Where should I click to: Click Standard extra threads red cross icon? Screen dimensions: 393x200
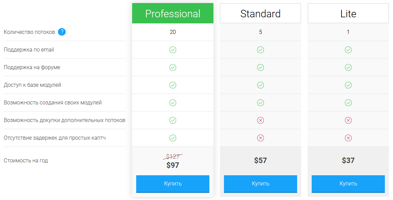click(x=261, y=120)
